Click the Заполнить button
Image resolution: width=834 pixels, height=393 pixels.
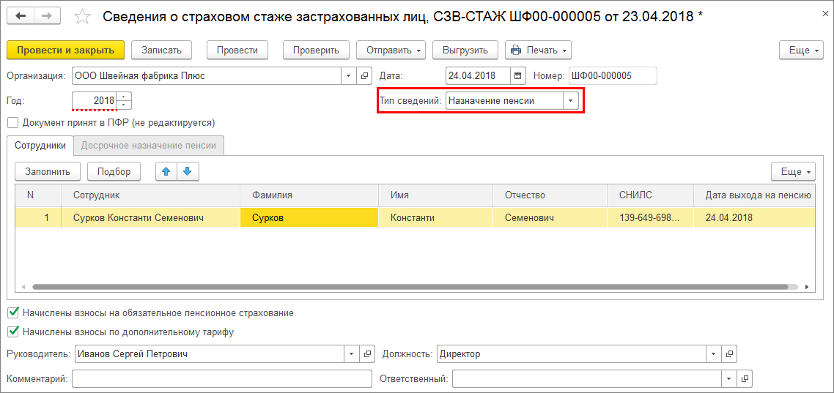click(47, 171)
